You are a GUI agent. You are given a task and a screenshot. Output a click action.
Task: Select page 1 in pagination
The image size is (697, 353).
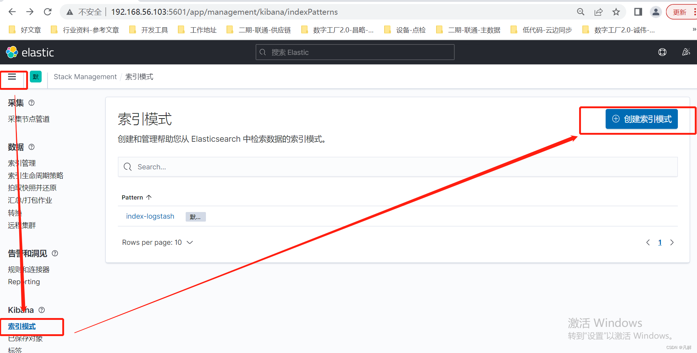coord(660,242)
